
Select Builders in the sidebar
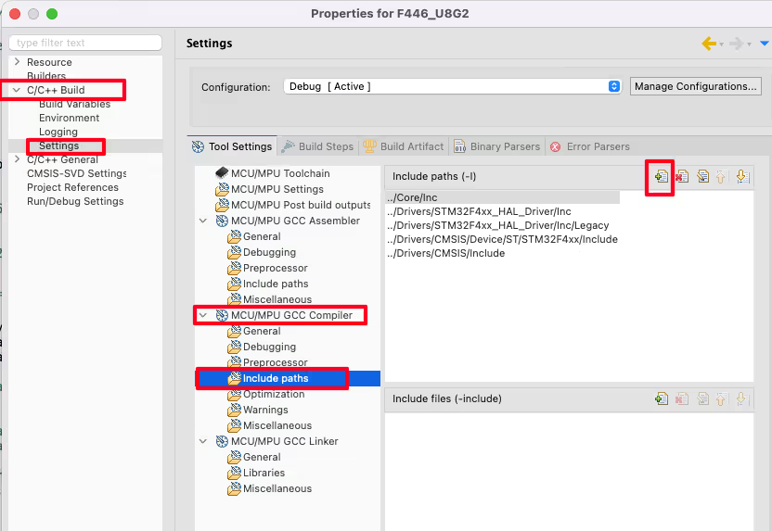[46, 76]
